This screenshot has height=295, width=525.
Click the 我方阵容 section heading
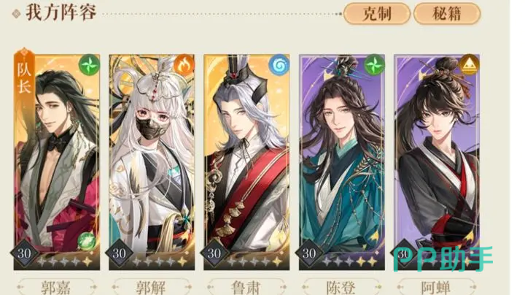(x=61, y=13)
